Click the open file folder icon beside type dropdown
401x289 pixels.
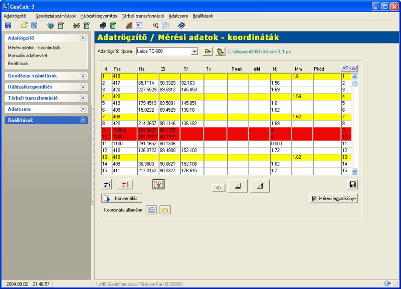click(x=208, y=52)
